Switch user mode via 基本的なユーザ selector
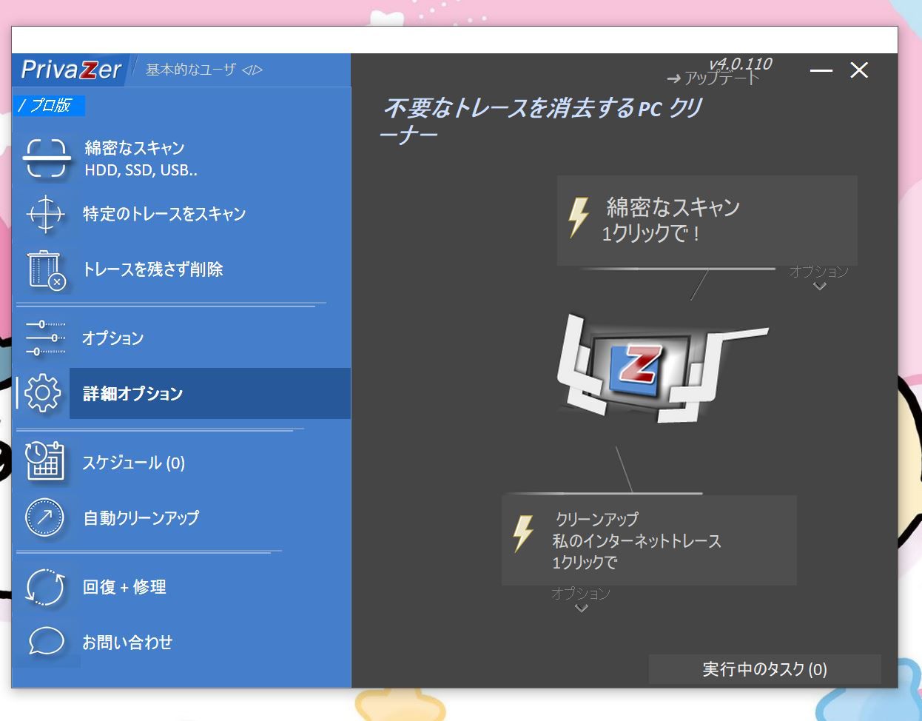This screenshot has height=721, width=922. 204,70
